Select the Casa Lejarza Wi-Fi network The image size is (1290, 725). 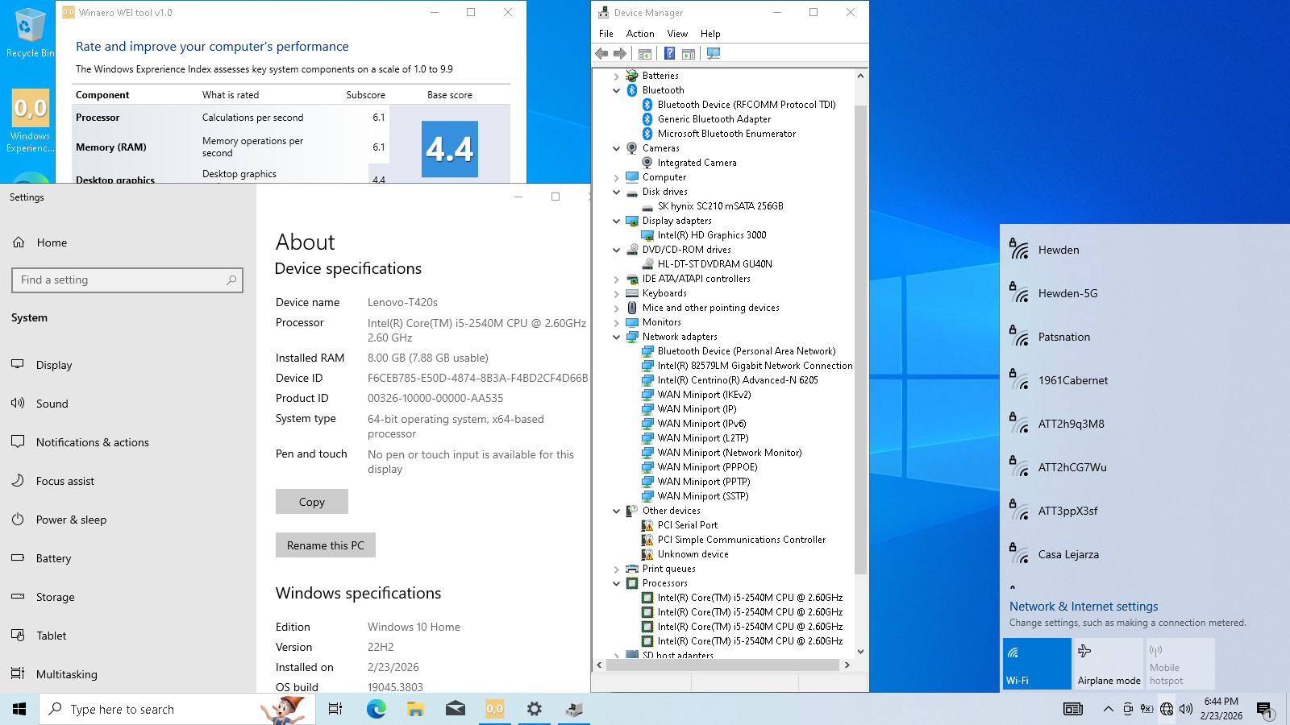pos(1145,554)
